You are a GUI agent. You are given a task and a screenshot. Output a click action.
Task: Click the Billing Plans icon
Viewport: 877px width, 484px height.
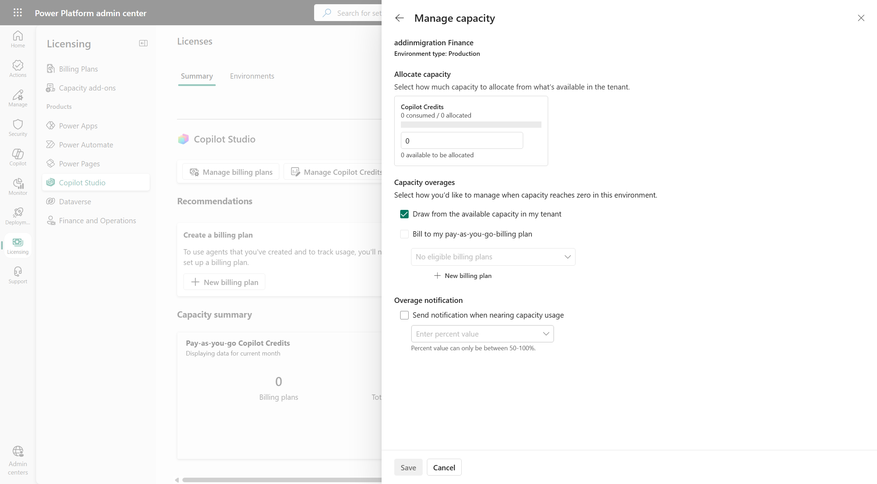(51, 68)
